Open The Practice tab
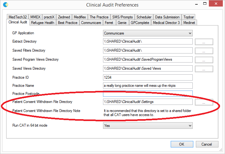The image size is (225, 154). pyautogui.click(x=99, y=17)
